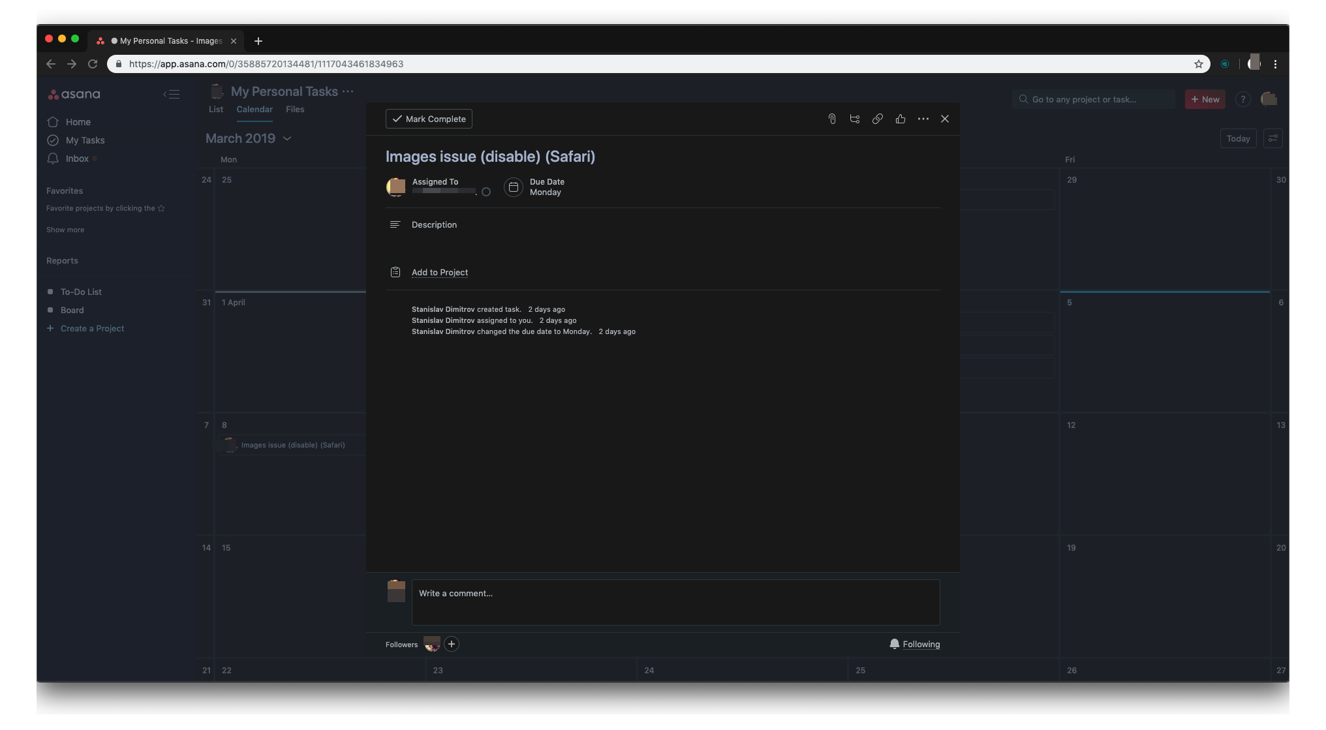Toggle Following notifications for this task
1326x730 pixels.
914,644
